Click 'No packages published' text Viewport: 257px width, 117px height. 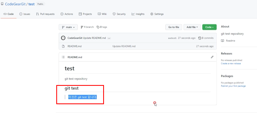(232, 83)
